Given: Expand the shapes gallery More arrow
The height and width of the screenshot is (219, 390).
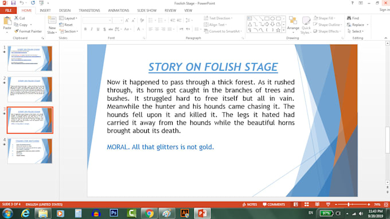Looking at the screenshot, I should tap(283, 30).
